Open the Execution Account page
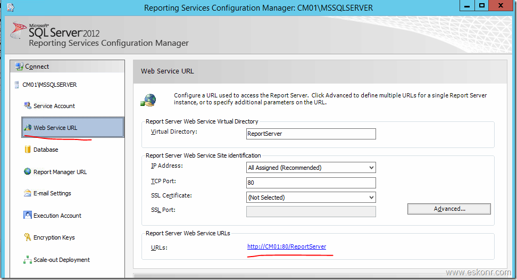517x280 pixels. tap(57, 216)
